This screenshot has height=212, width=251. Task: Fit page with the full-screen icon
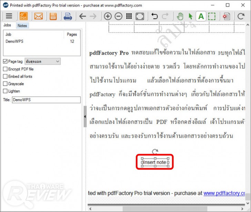pyautogui.click(x=140, y=16)
